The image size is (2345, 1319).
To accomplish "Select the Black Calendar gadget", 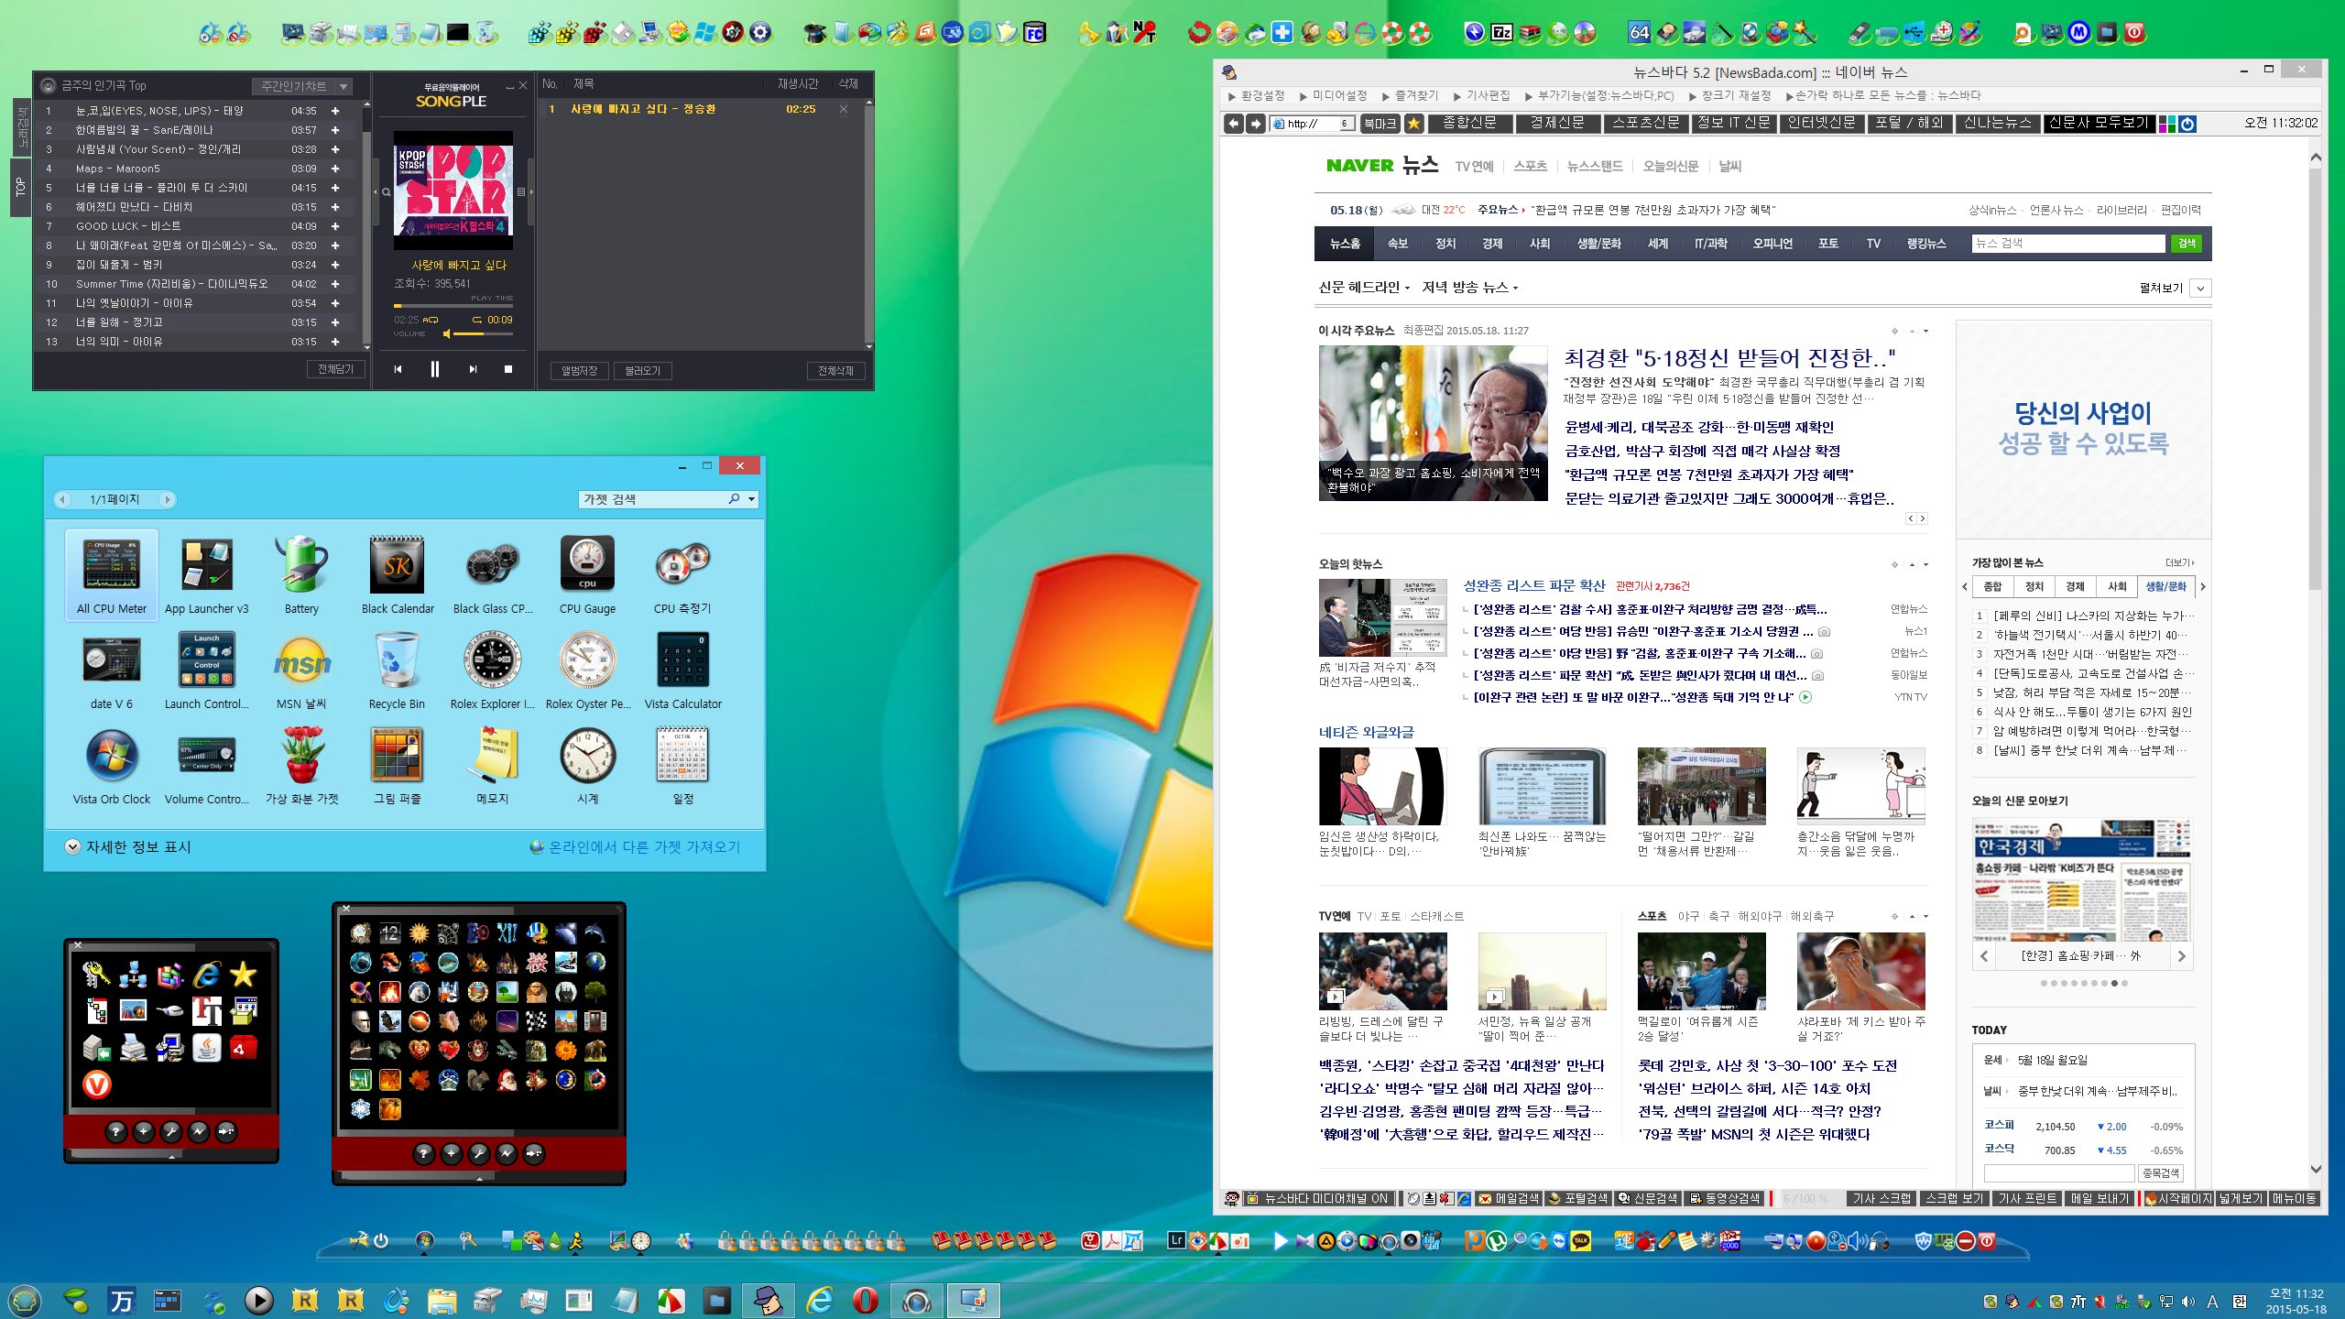I will coord(398,574).
